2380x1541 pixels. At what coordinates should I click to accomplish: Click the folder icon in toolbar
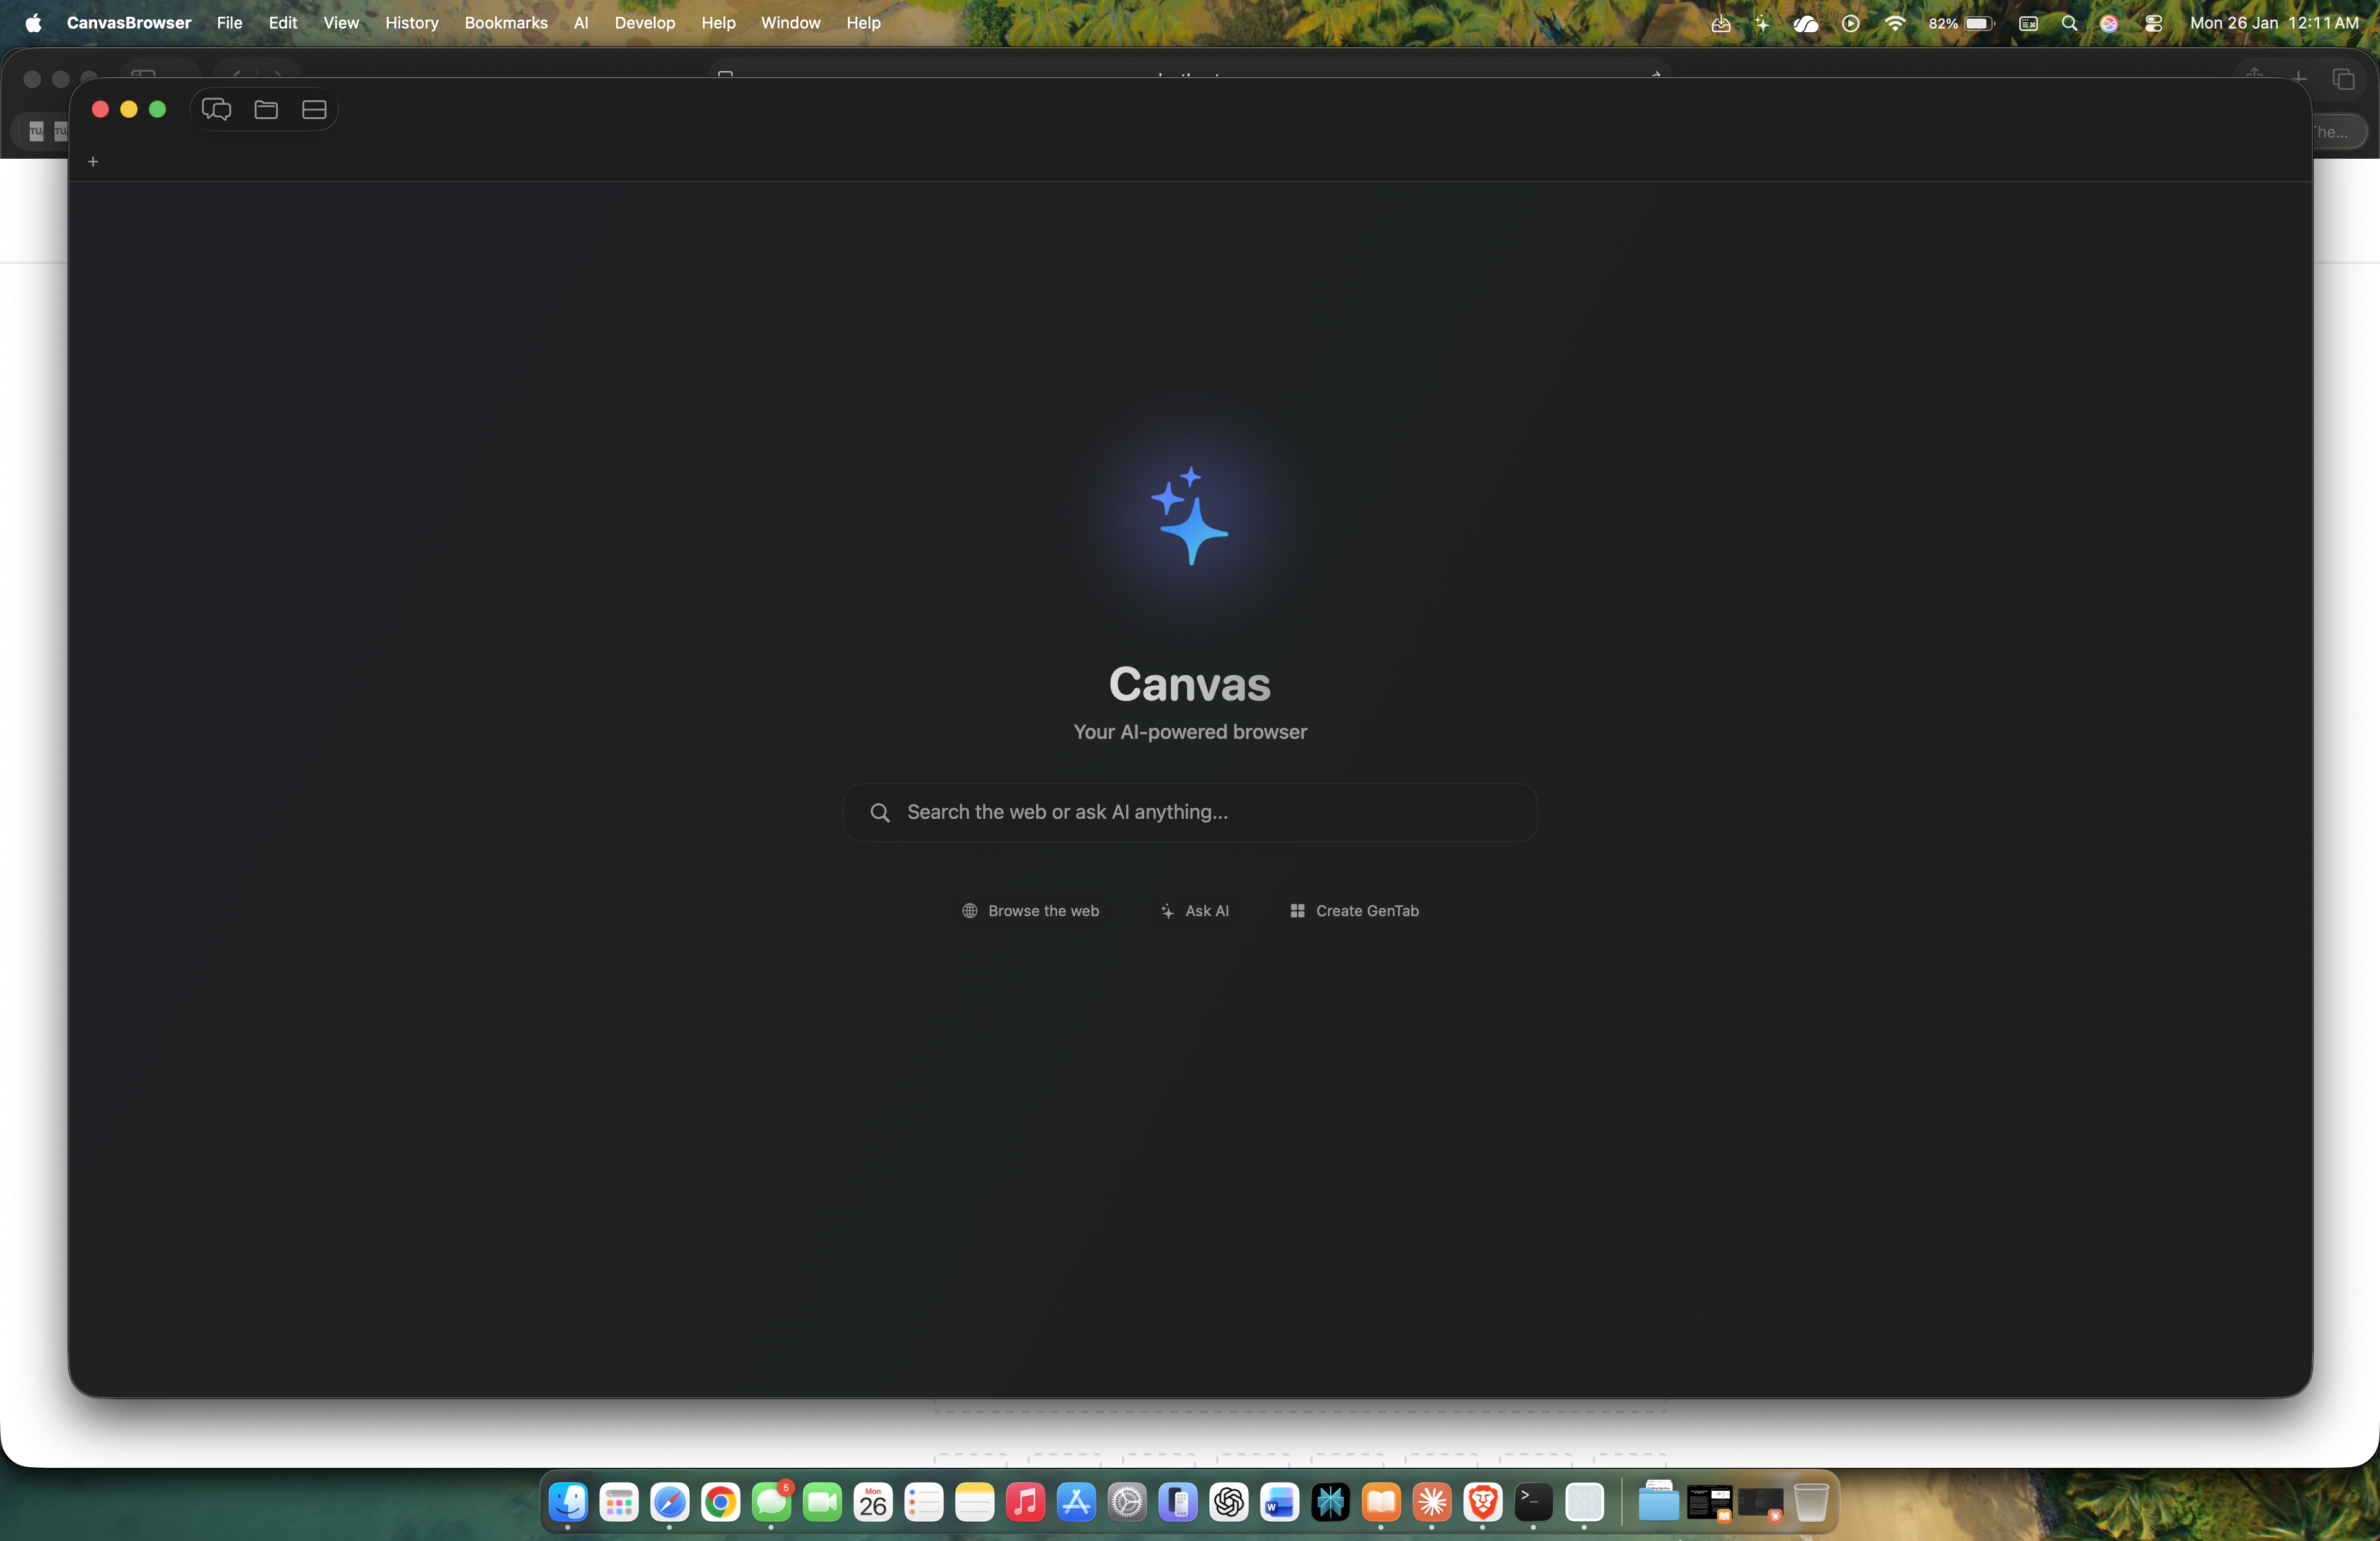(x=266, y=110)
